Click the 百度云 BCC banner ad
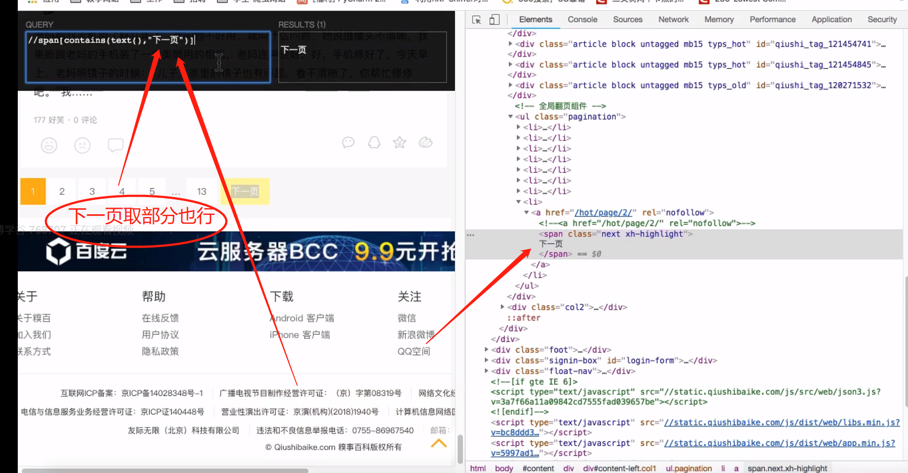908x473 pixels. click(237, 251)
